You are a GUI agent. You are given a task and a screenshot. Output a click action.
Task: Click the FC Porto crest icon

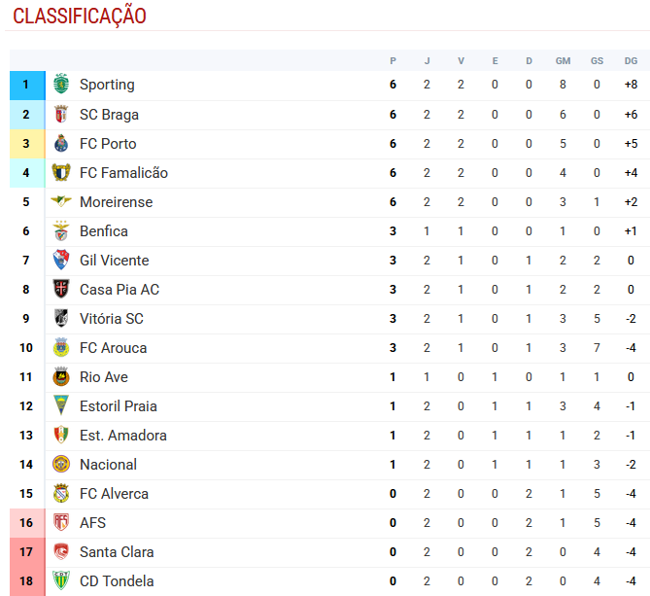[61, 144]
